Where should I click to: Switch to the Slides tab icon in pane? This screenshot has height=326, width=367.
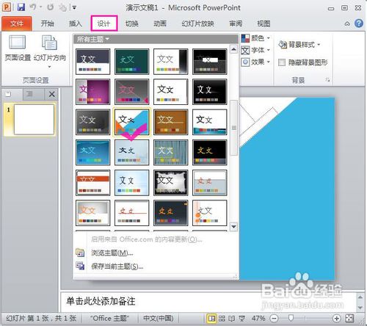click(8, 94)
